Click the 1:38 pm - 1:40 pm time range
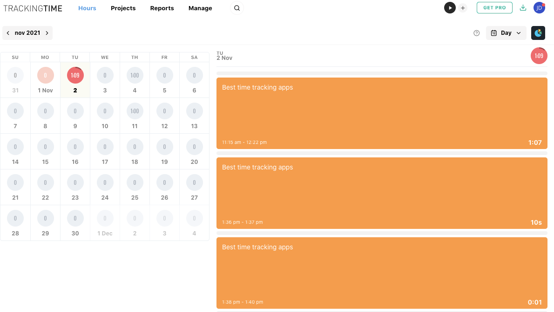The height and width of the screenshot is (312, 554). click(243, 302)
